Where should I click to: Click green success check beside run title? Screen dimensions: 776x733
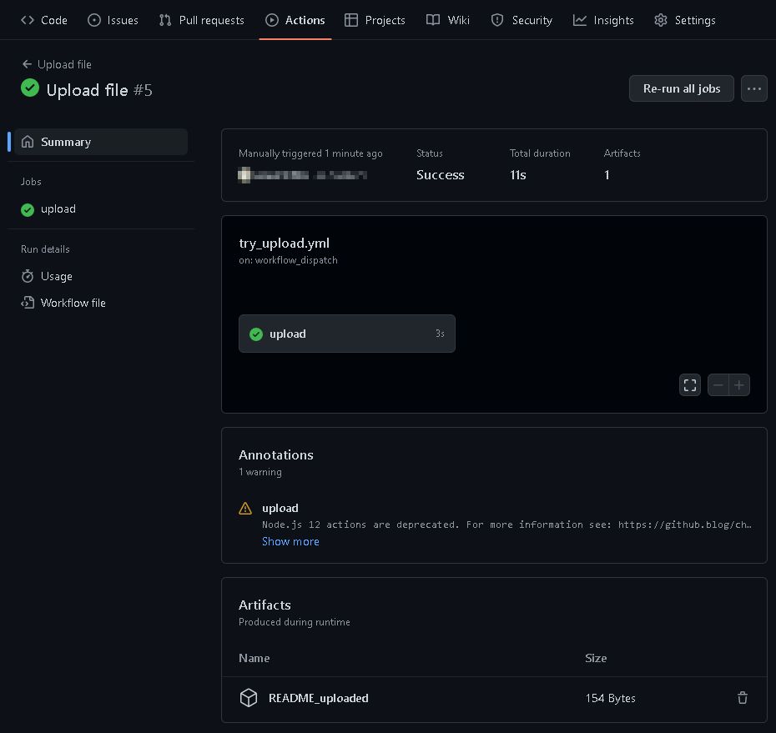click(x=30, y=88)
